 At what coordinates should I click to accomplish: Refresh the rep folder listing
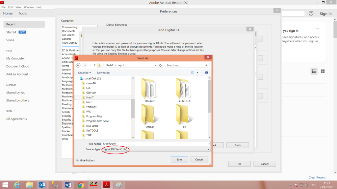click(160, 65)
